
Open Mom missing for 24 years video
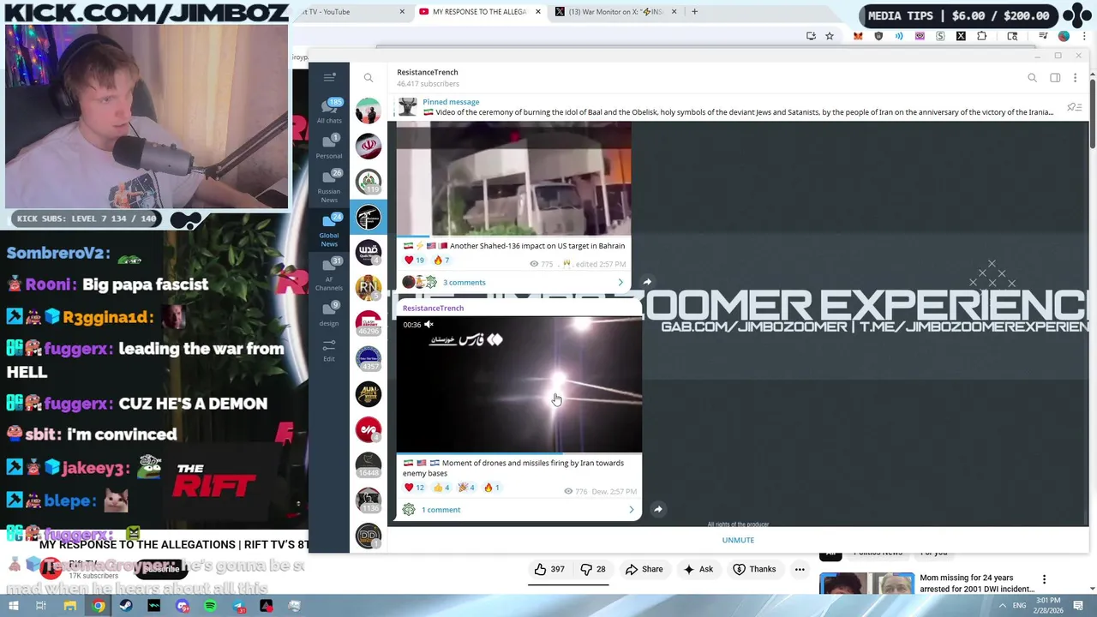[976, 584]
